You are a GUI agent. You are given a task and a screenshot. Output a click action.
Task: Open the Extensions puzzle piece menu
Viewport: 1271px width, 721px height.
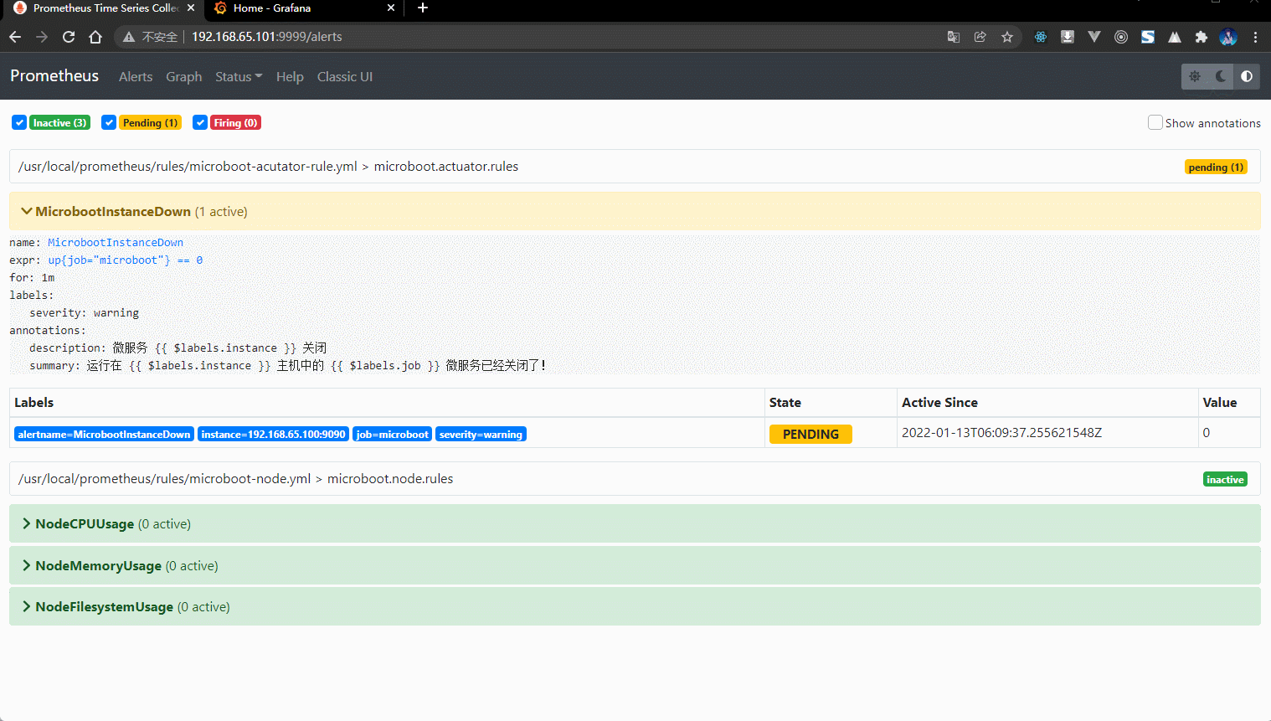[1202, 37]
